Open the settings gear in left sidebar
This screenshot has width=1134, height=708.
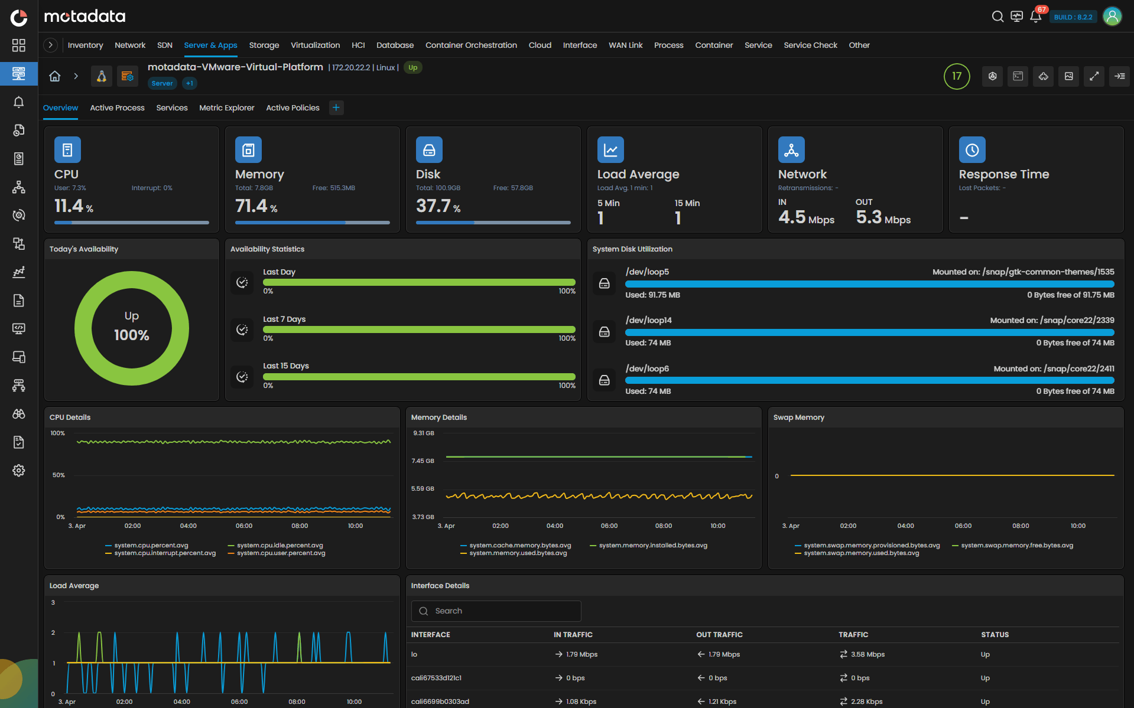pyautogui.click(x=19, y=471)
